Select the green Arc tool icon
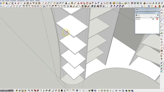Image resolution: width=164 pixels, height=92 pixels. (x=49, y=3)
